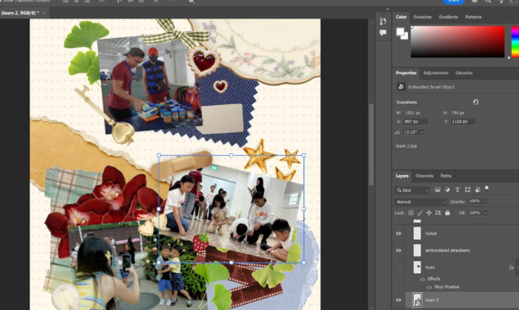Image resolution: width=519 pixels, height=310 pixels.
Task: Click the Y position input field
Action: click(464, 122)
